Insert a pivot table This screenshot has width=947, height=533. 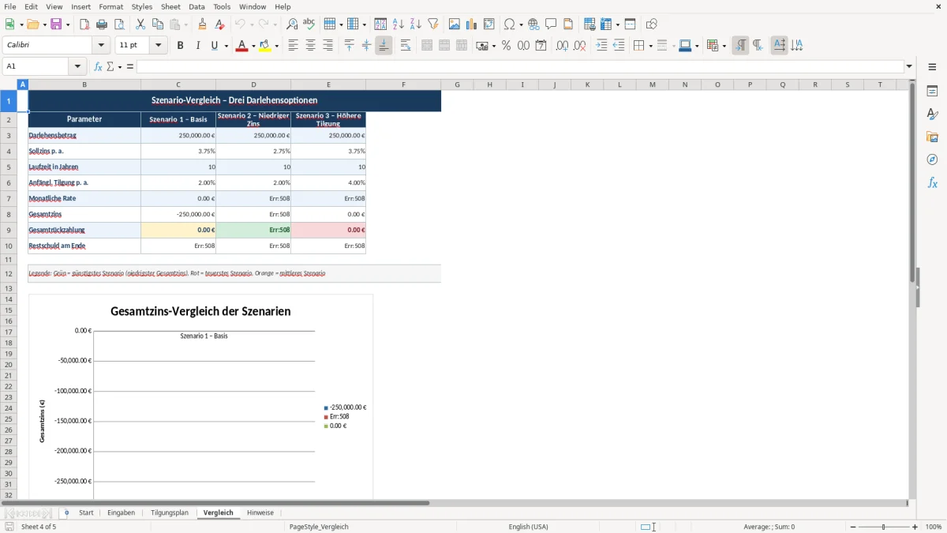pos(489,24)
